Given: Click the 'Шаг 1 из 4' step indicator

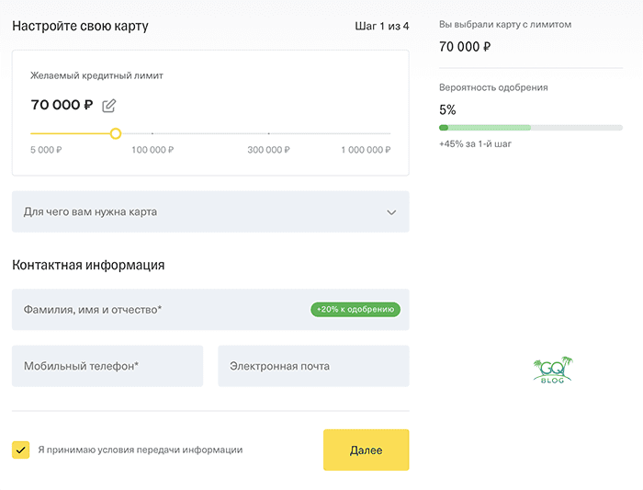Looking at the screenshot, I should 382,27.
